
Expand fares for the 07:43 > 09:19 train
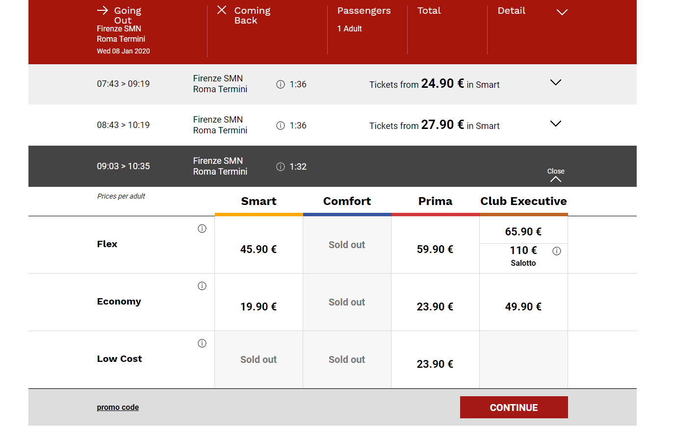556,82
